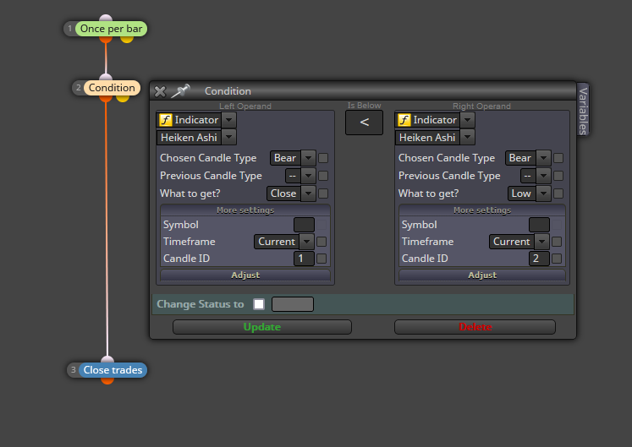Click yellow output dot under Condition node
Screen dimensions: 632x447
coord(123,98)
